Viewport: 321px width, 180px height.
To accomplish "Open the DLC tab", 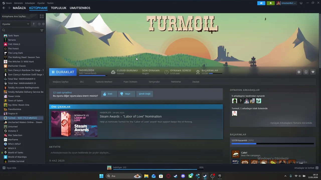I will coord(82,82).
